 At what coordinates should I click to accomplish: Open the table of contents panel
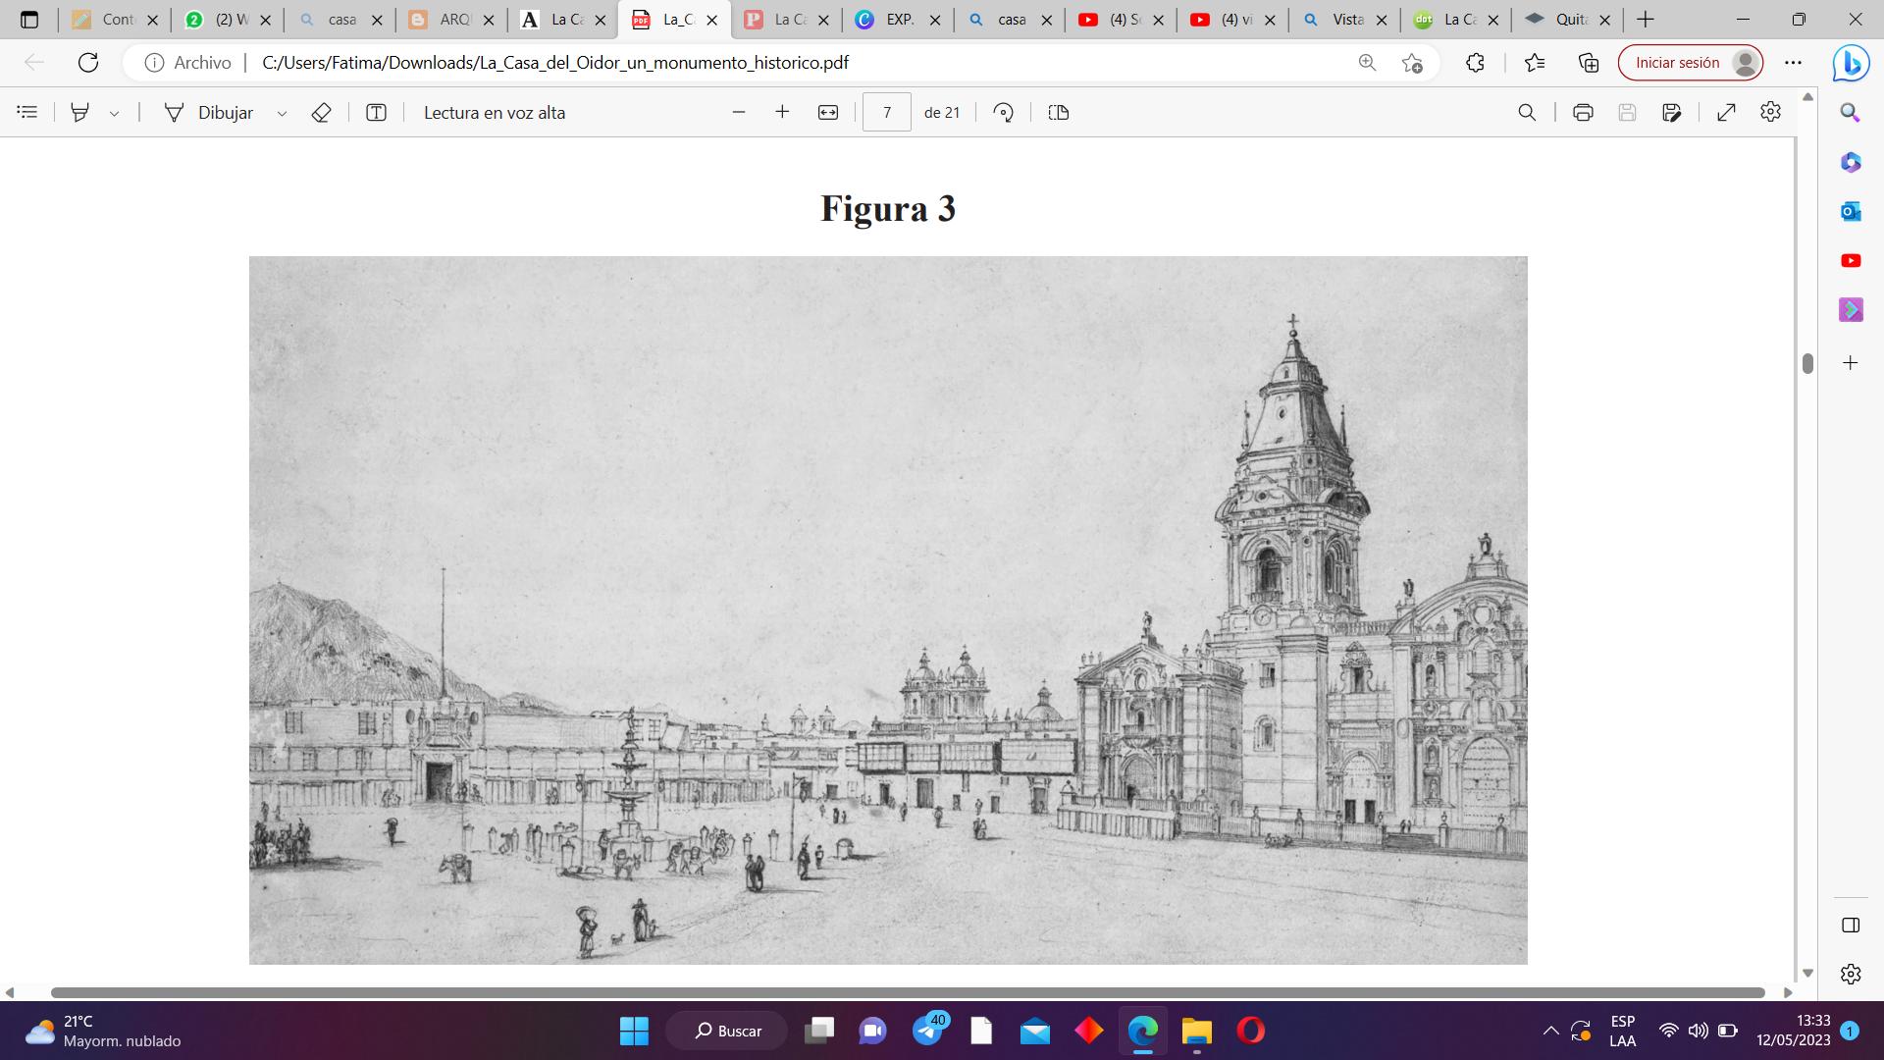27,113
